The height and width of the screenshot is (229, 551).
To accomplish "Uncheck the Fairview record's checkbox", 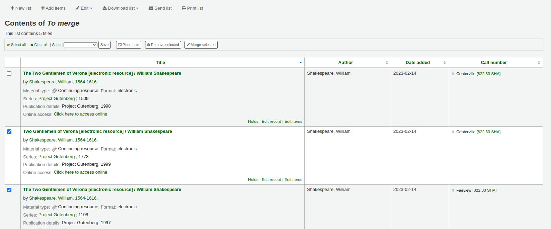I will pos(9,190).
